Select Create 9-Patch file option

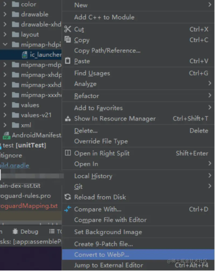coord(103,244)
